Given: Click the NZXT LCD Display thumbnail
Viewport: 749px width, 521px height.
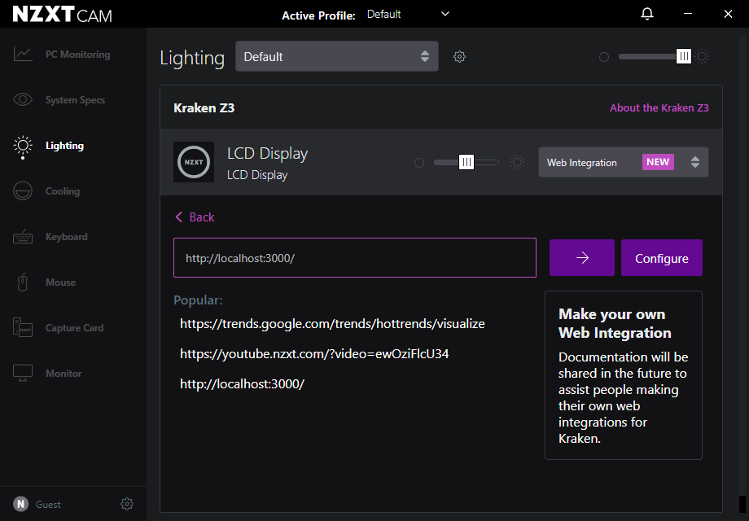Looking at the screenshot, I should point(194,162).
